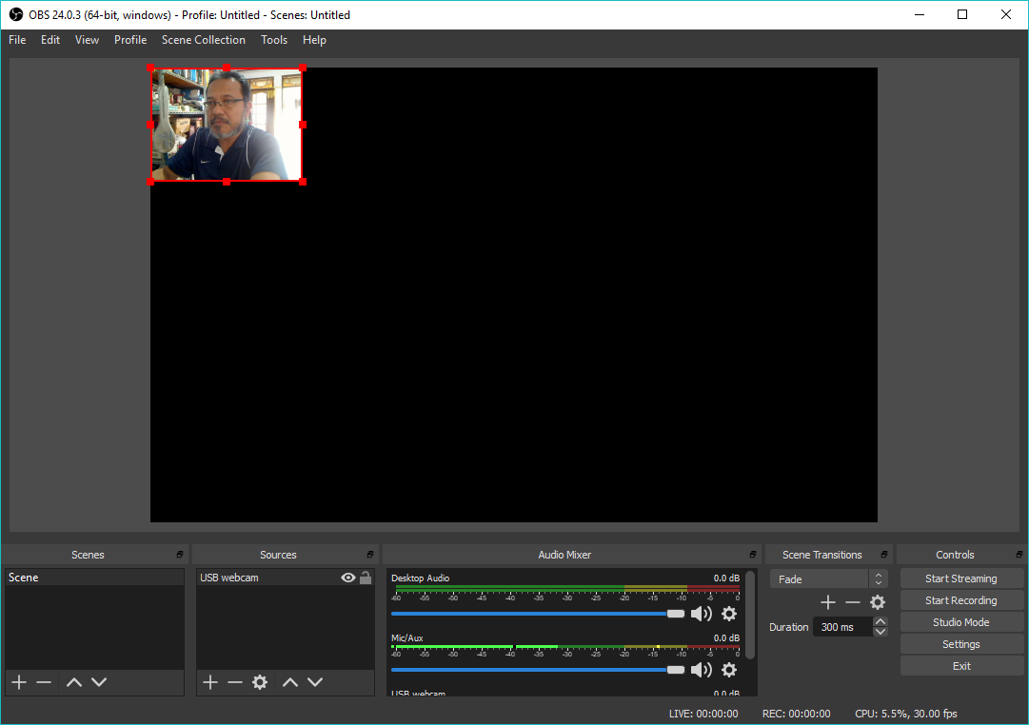Move source up with arrow icon
Viewport: 1029px width, 725px height.
tap(290, 682)
